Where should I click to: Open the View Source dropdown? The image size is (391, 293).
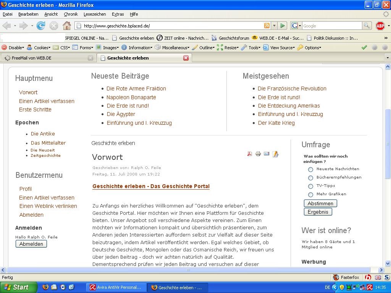click(x=279, y=48)
